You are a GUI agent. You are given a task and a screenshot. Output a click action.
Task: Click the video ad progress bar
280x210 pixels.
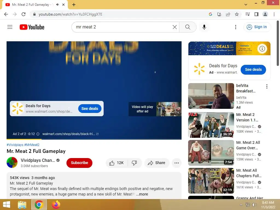click(x=94, y=139)
